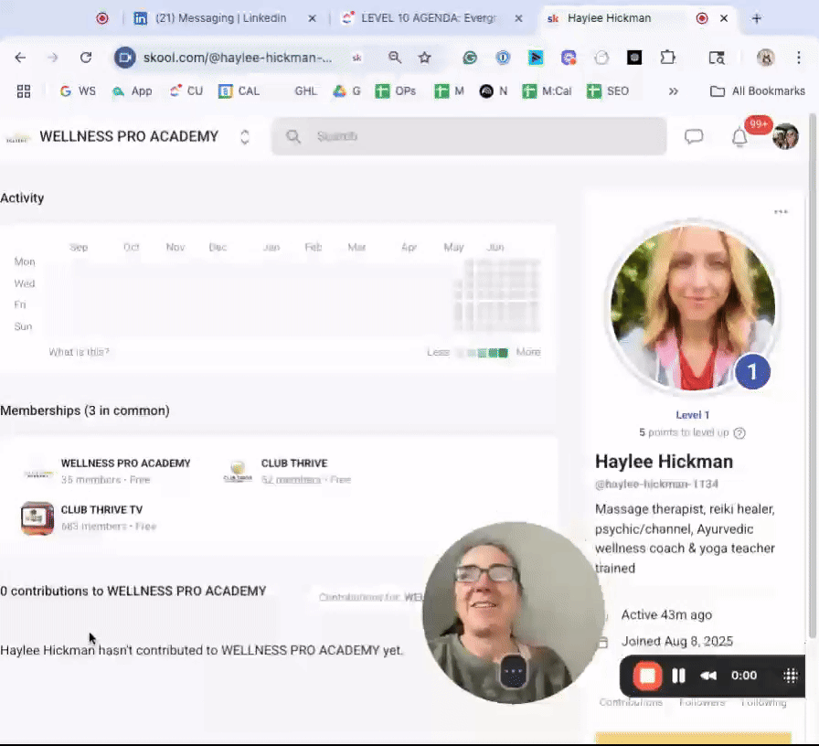Open the Skool chat messages icon
Screen dimensions: 819x746
[x=694, y=137]
